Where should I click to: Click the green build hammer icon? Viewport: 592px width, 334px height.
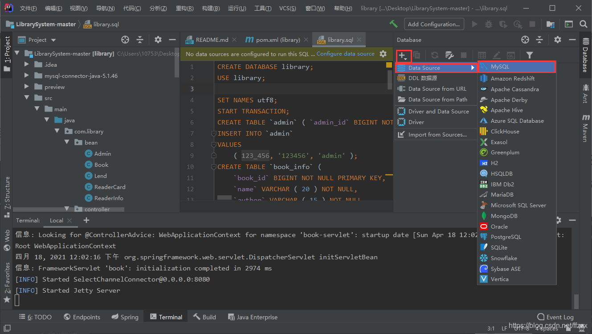click(x=393, y=24)
